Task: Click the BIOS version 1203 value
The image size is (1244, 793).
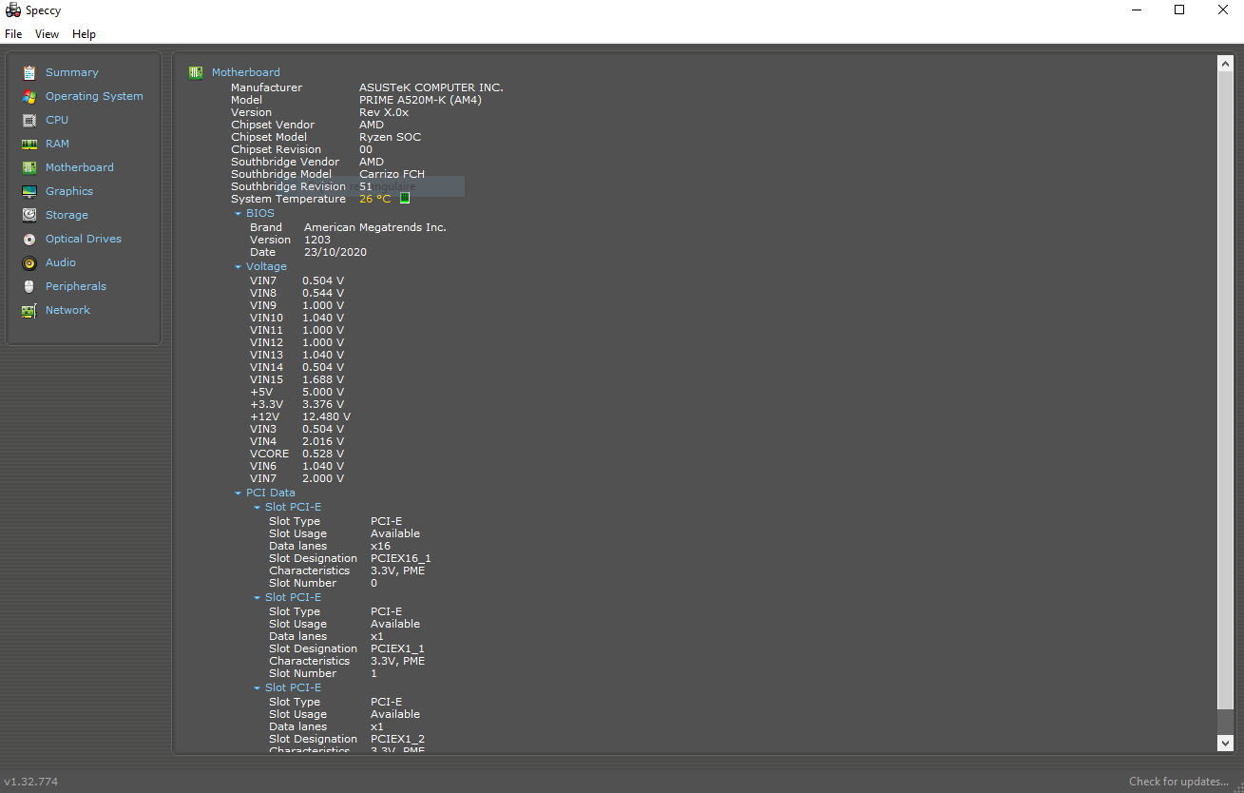Action: point(317,240)
